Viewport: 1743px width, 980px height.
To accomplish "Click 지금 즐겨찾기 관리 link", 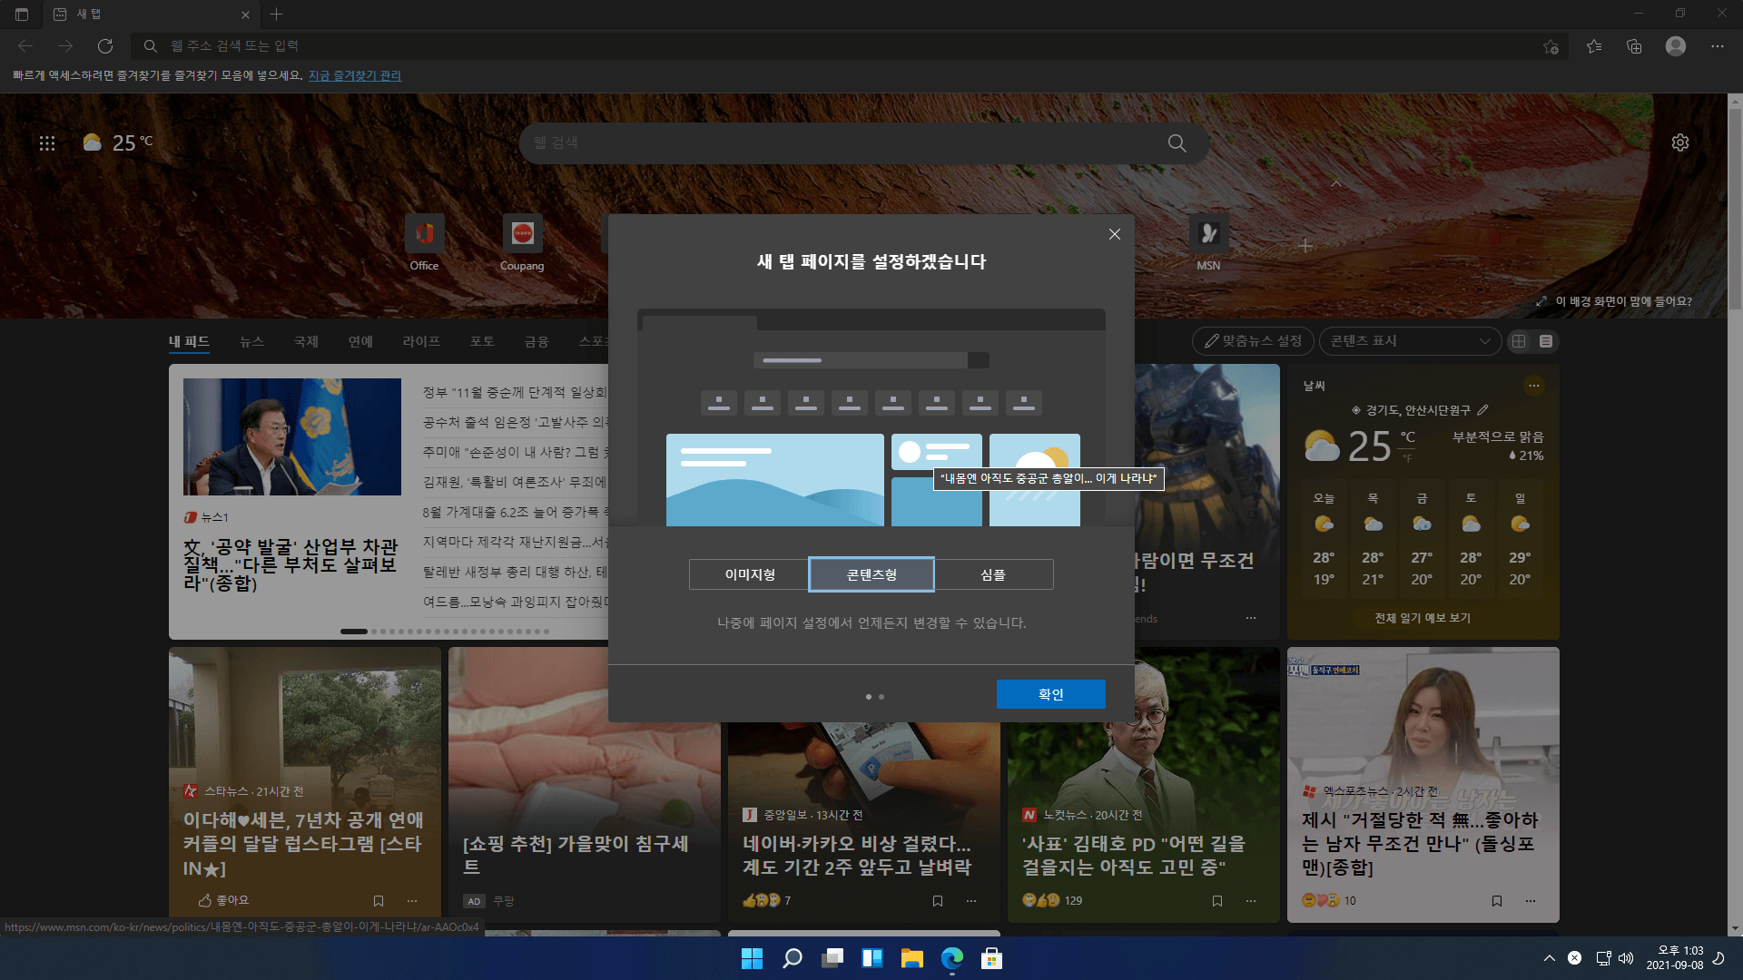I will (x=355, y=75).
